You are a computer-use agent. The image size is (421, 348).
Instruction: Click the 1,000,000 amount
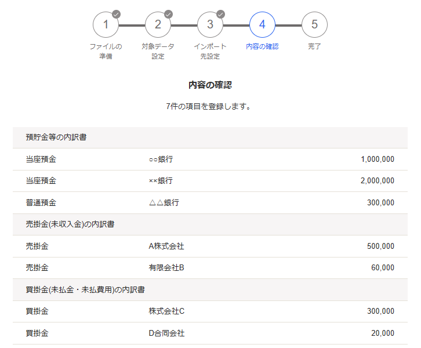(x=378, y=159)
